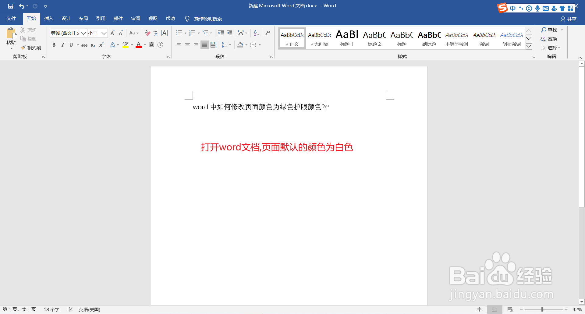Image resolution: width=585 pixels, height=314 pixels.
Task: Click increase indent icon
Action: point(229,33)
